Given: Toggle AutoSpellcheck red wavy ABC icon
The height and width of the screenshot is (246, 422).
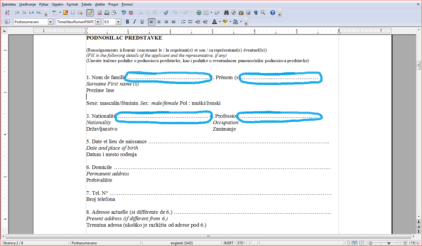Looking at the screenshot, I should tap(131, 13).
